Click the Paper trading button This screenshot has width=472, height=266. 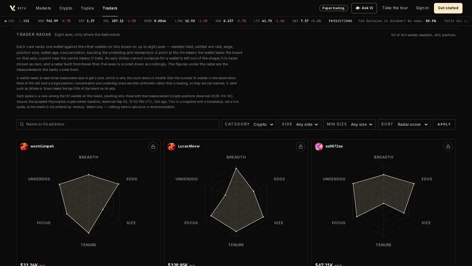coord(334,8)
